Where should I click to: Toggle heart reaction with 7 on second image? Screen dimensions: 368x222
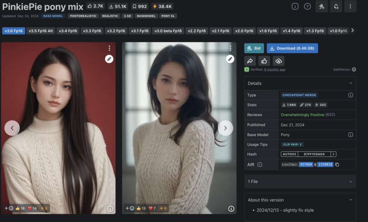tap(152, 208)
